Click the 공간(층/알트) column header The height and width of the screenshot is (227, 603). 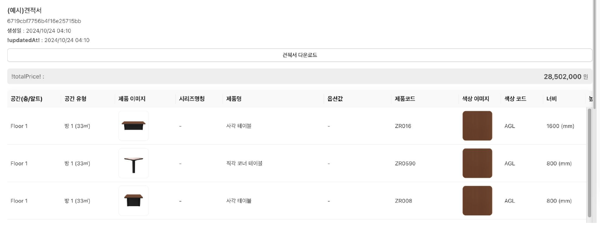pos(27,99)
